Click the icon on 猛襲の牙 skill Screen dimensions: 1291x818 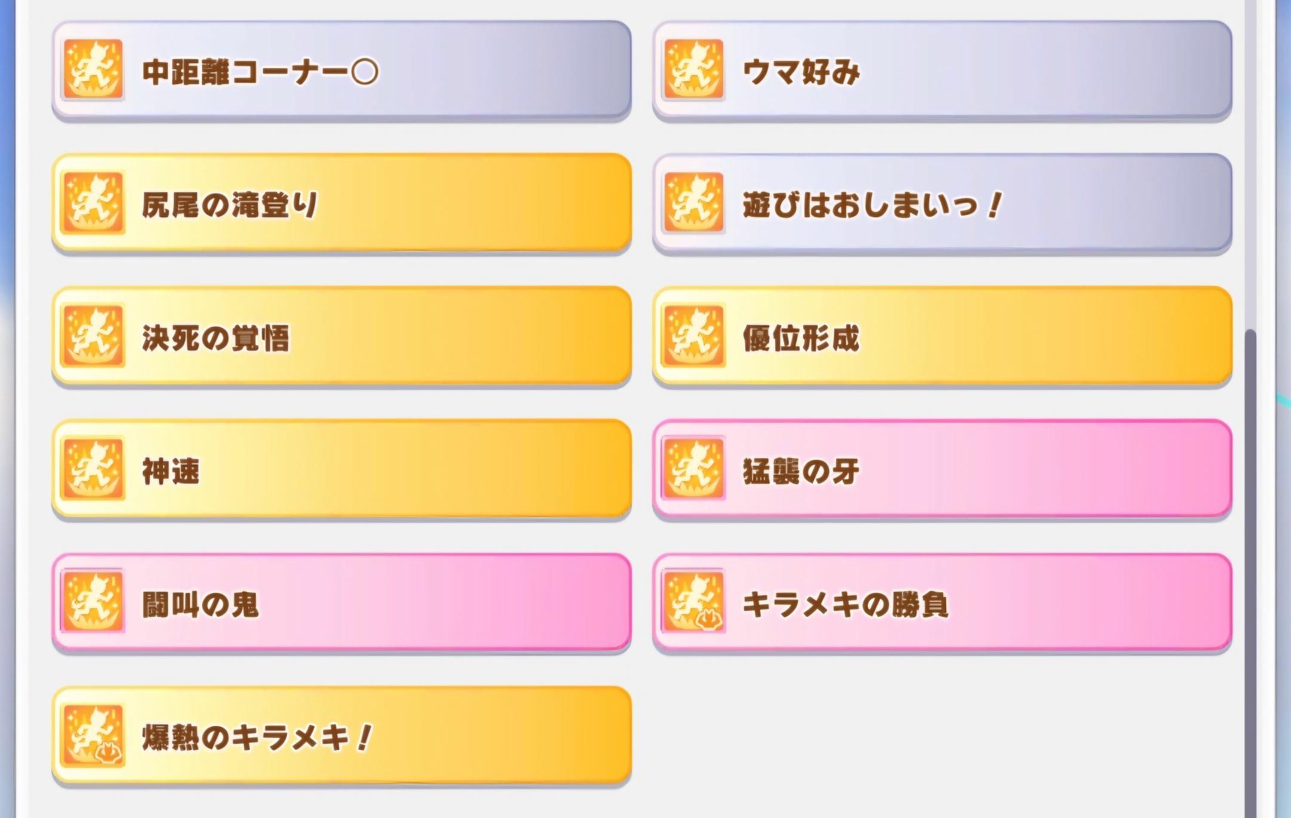click(694, 468)
